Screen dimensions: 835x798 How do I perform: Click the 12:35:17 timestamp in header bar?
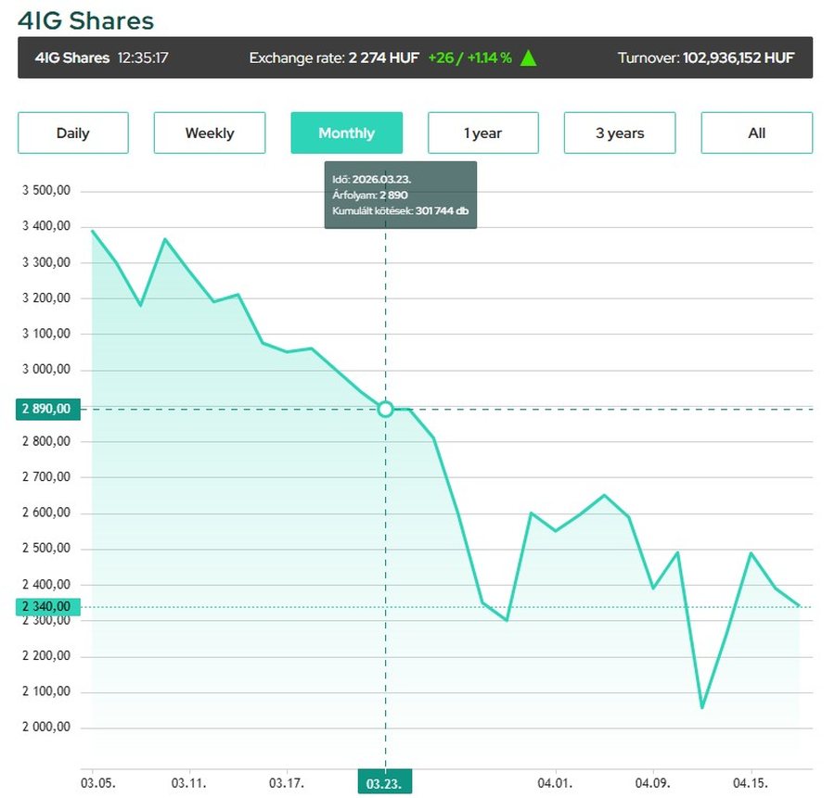pos(143,57)
